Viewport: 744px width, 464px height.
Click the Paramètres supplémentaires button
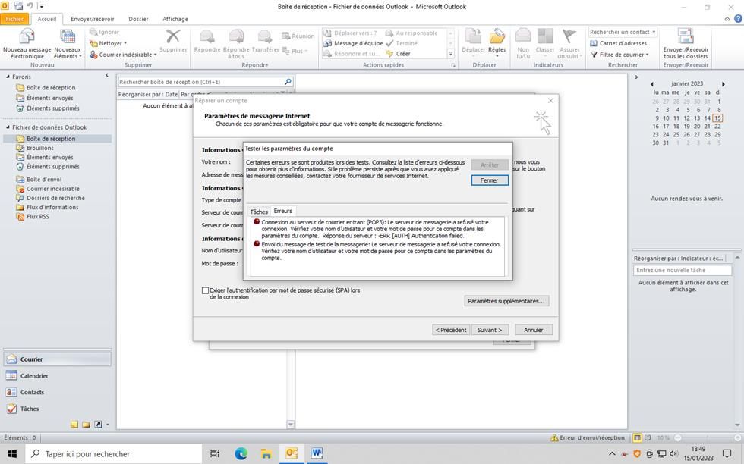(x=506, y=301)
